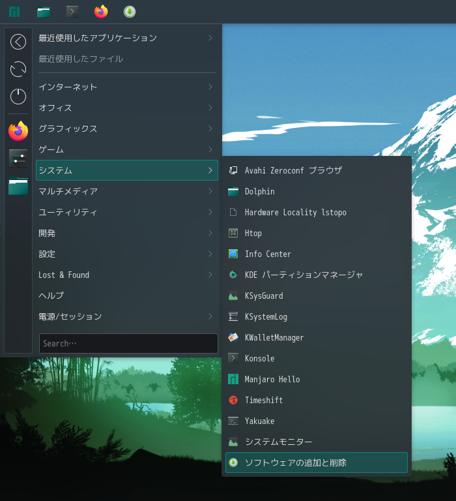This screenshot has height=501, width=456.
Task: Launch Hardware Locality lstopo text entry
Action: [296, 212]
